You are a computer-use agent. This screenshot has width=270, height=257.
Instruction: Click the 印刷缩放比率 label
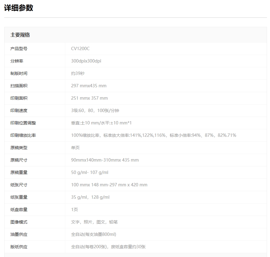tap(23, 136)
